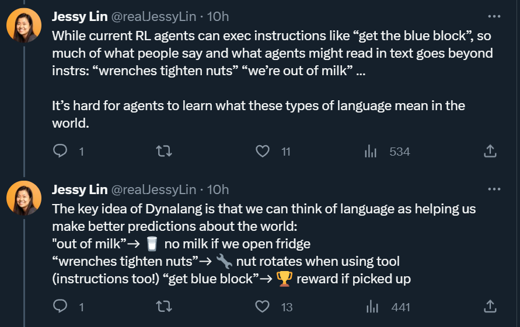Open more options menu on second tweet
This screenshot has height=327, width=520.
494,189
